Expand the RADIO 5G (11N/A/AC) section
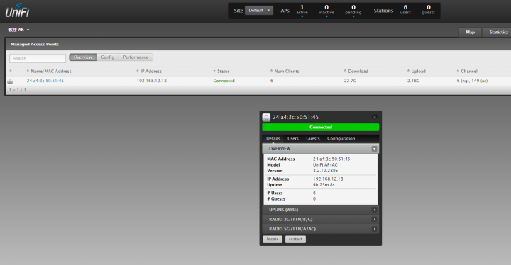This screenshot has width=511, height=265. click(320, 229)
